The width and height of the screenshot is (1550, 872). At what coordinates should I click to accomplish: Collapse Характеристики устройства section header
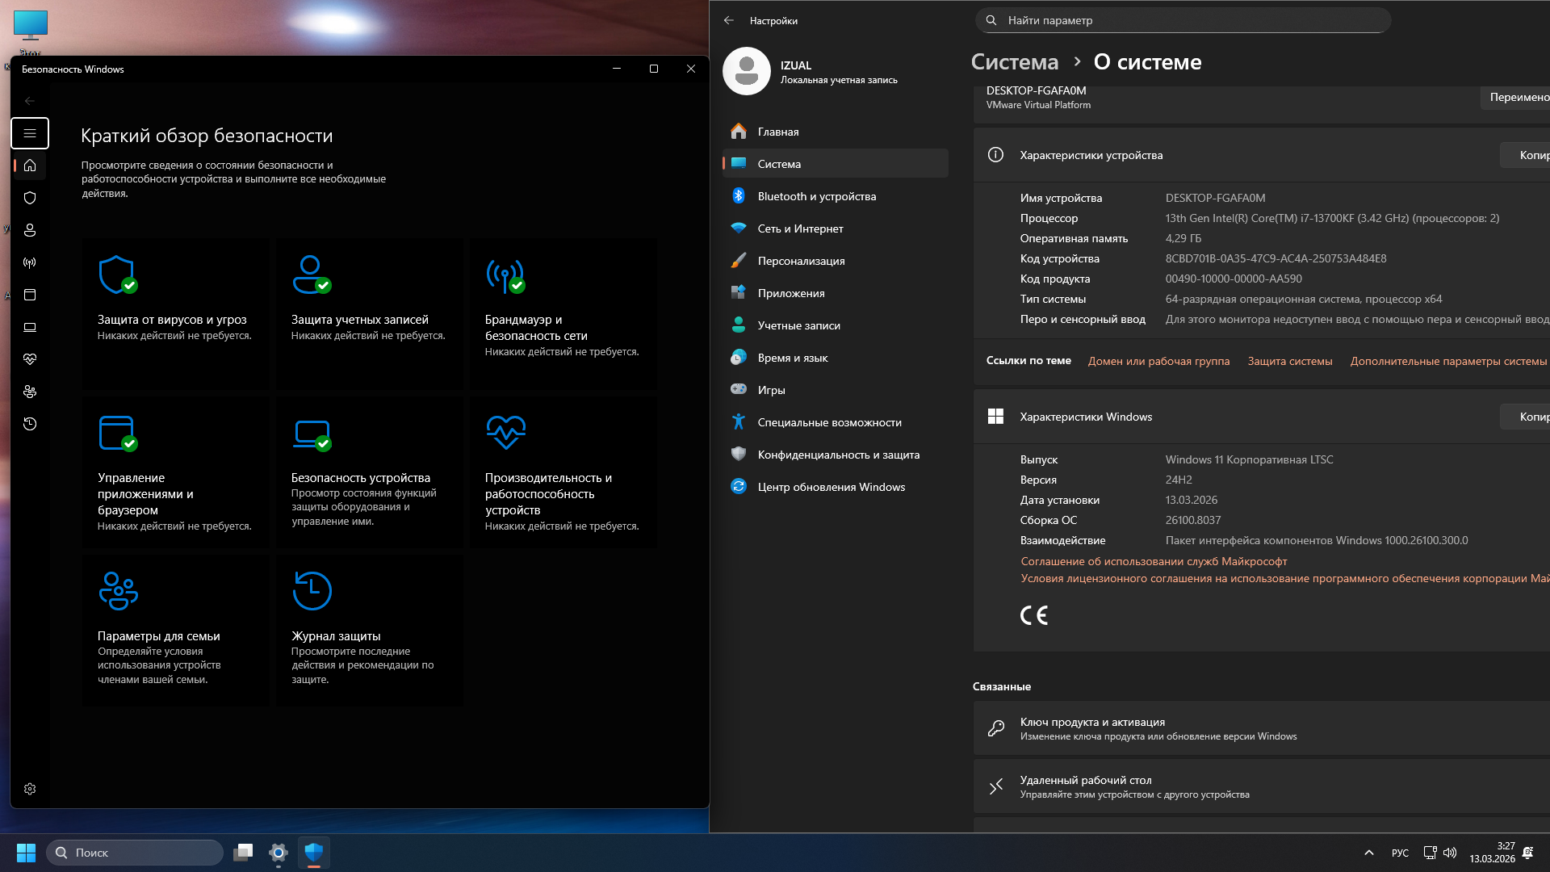click(x=1091, y=155)
